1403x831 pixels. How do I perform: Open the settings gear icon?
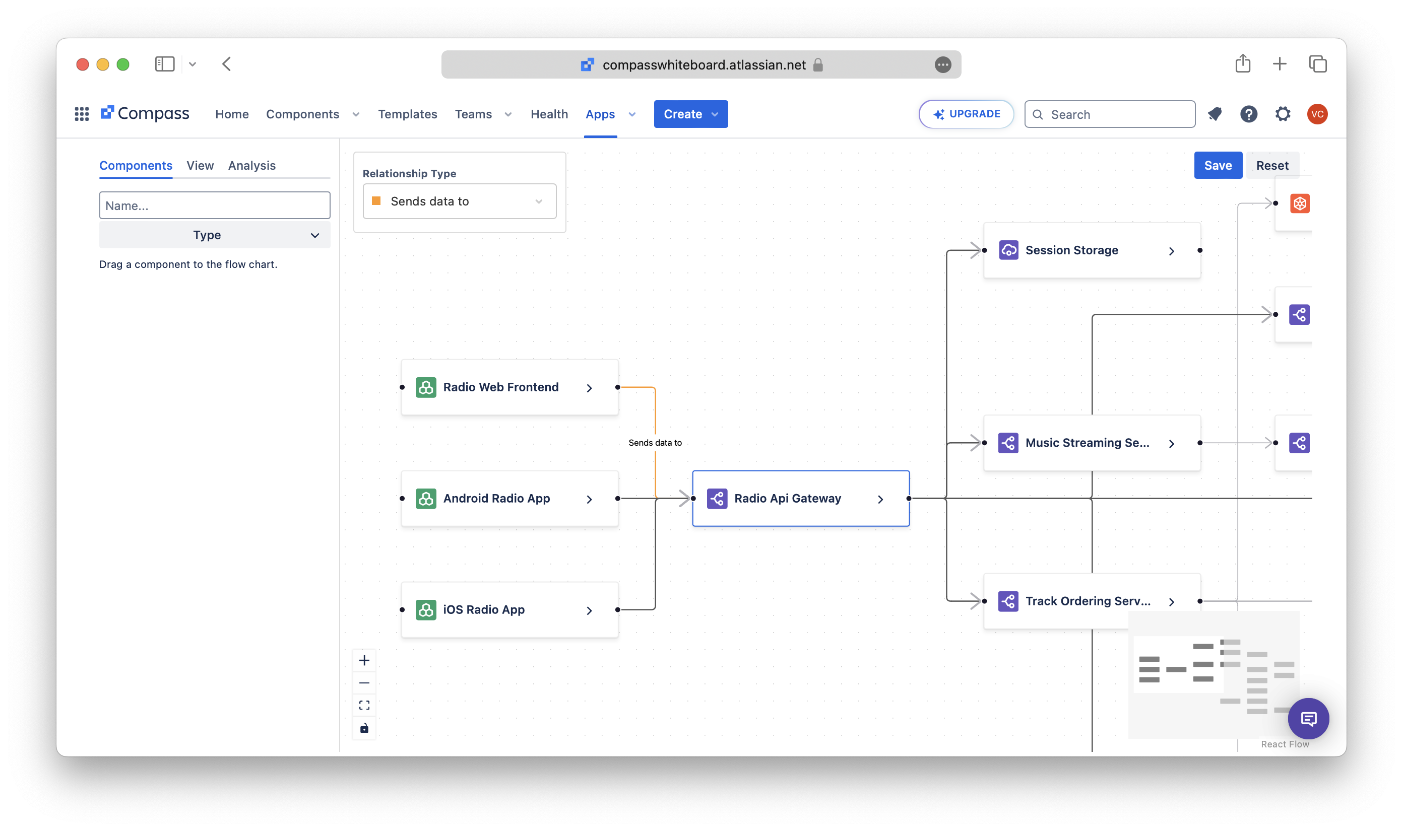1283,114
